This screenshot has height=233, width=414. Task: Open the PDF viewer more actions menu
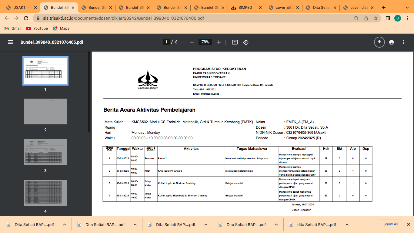tap(404, 42)
